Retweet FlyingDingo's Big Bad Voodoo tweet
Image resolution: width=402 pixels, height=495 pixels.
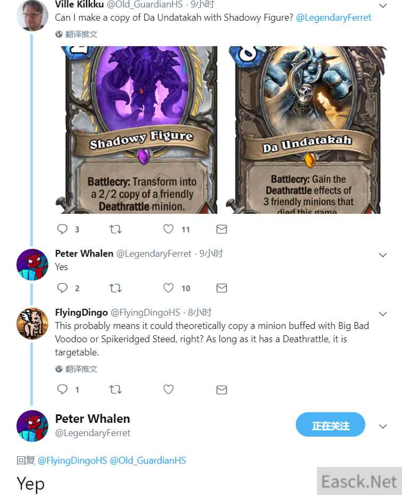coord(115,389)
